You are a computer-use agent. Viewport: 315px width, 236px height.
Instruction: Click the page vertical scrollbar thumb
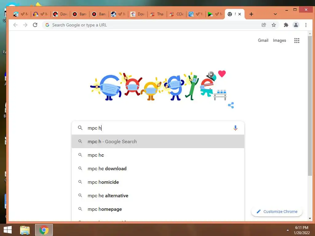pyautogui.click(x=310, y=106)
